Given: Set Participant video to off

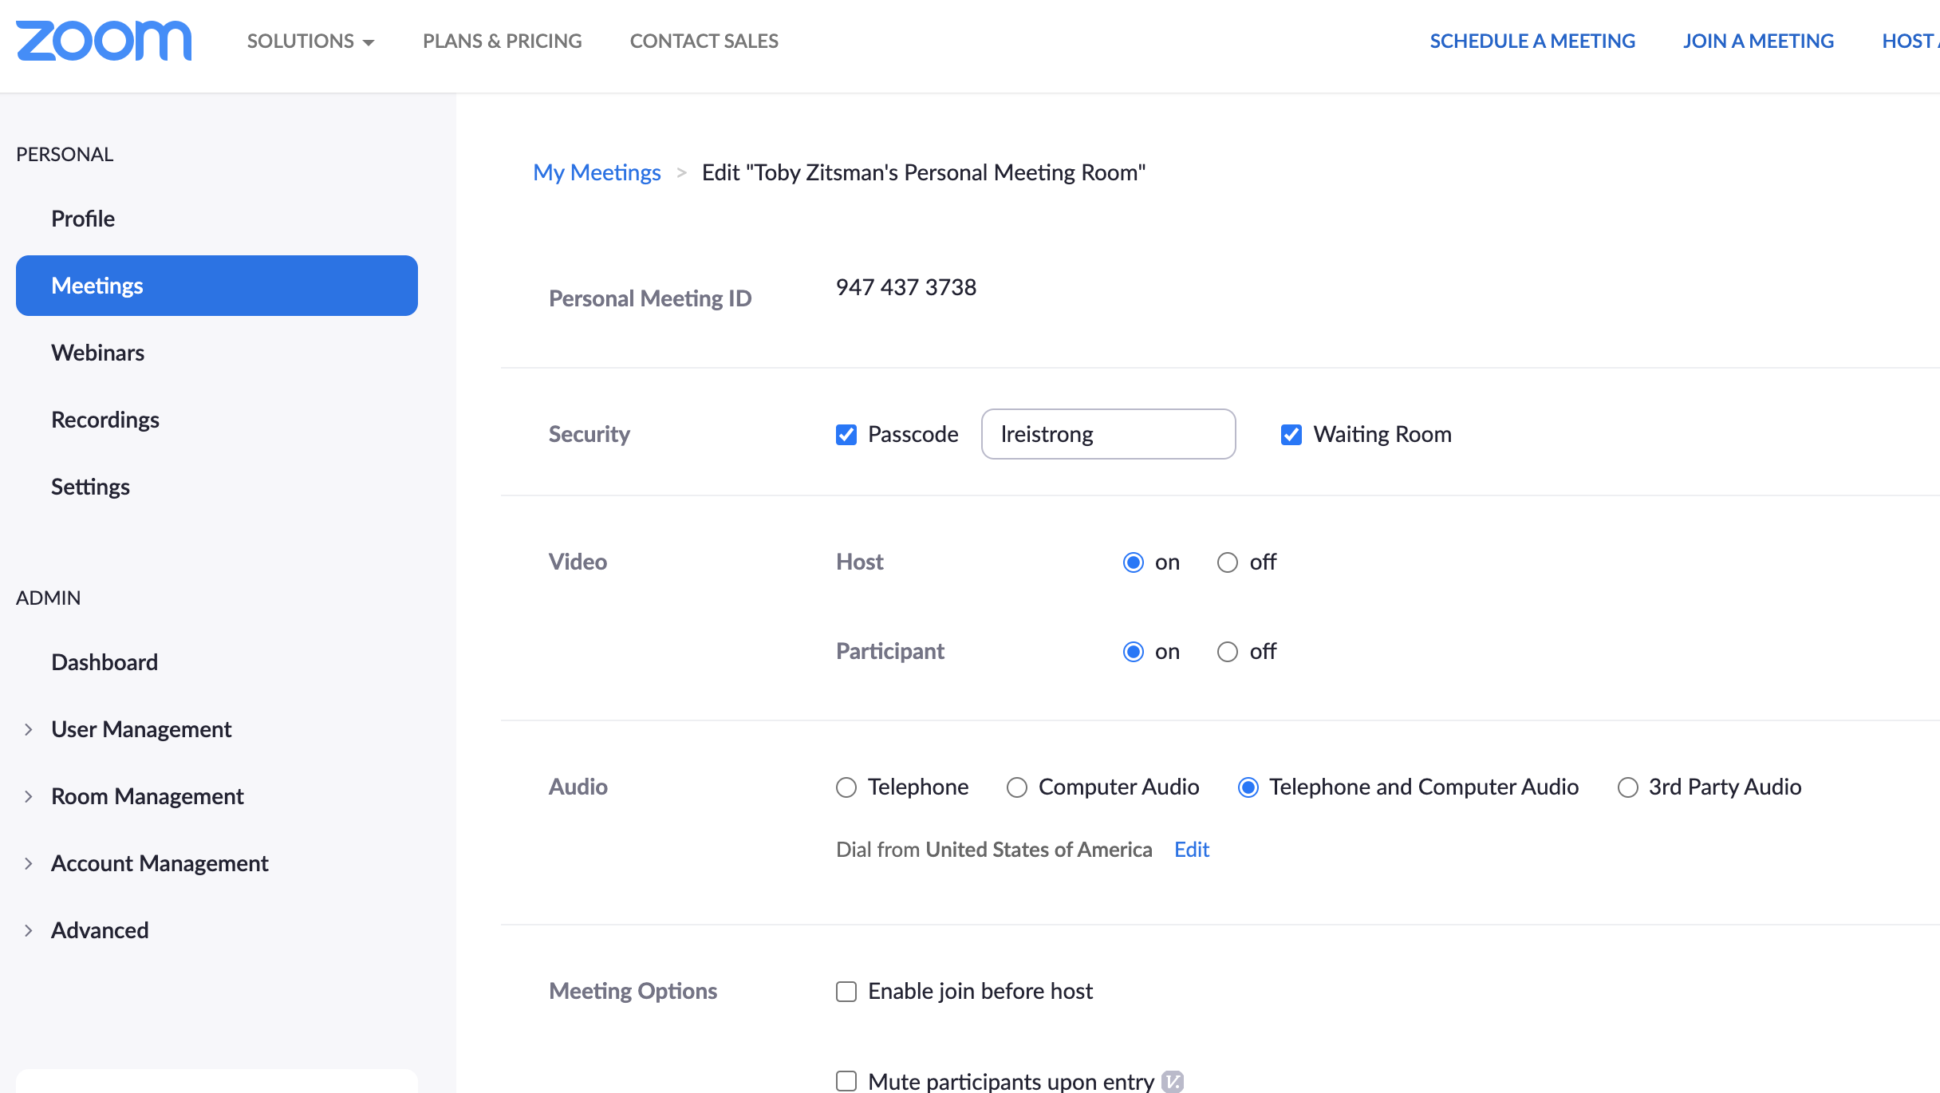Looking at the screenshot, I should pos(1227,652).
